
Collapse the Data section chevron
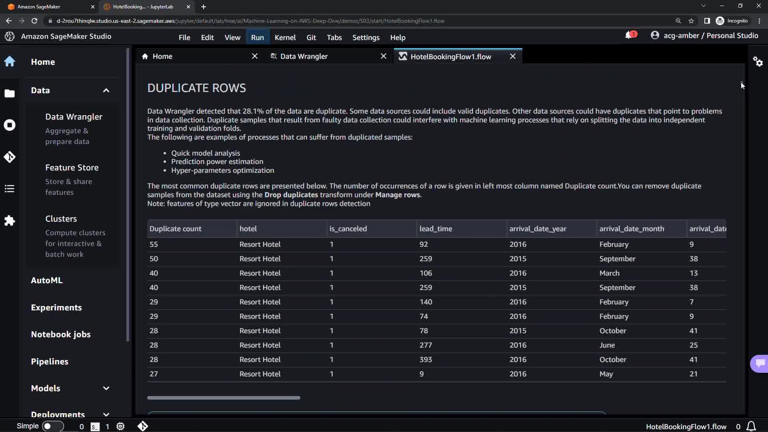(x=106, y=90)
